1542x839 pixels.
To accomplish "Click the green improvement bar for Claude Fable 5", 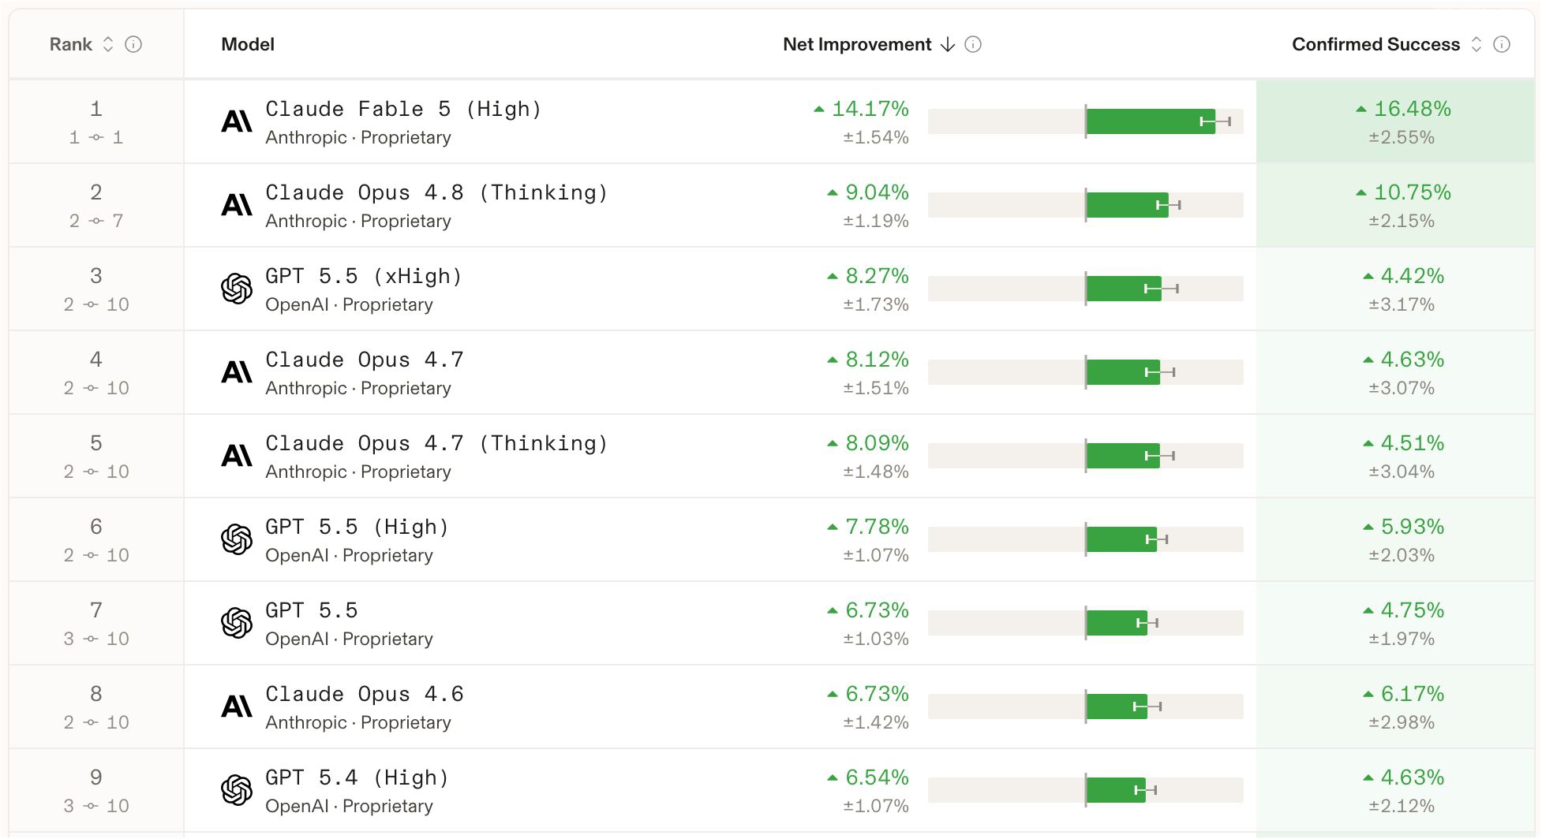I will [1151, 121].
